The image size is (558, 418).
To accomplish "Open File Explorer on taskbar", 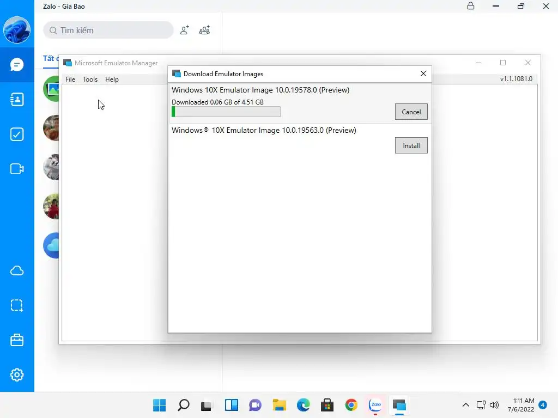I will coord(280,405).
